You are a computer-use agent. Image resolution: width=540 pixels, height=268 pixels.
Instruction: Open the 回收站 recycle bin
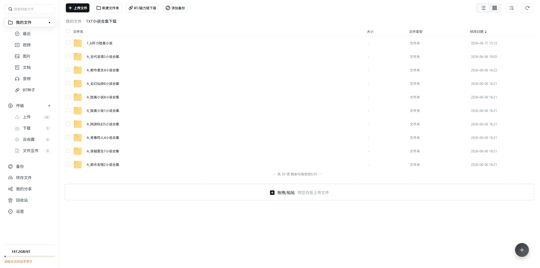coord(22,200)
